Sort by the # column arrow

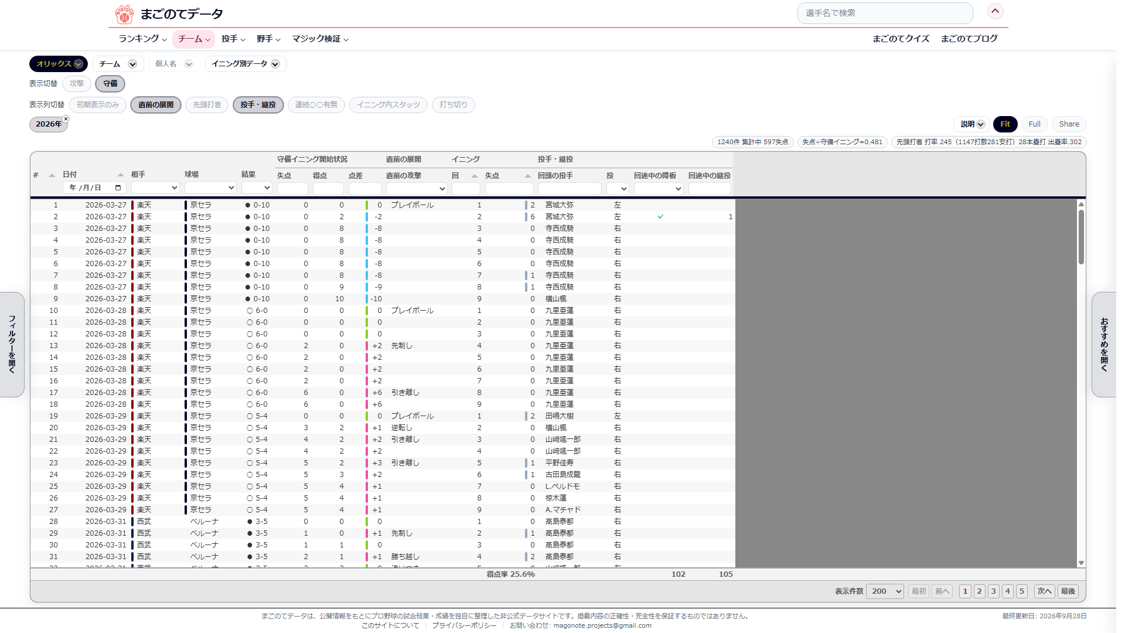52,175
